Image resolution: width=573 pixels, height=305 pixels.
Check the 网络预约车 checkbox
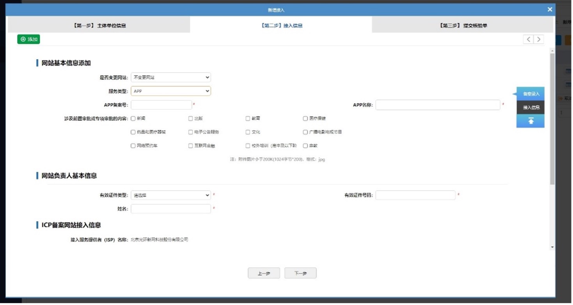[x=133, y=145]
